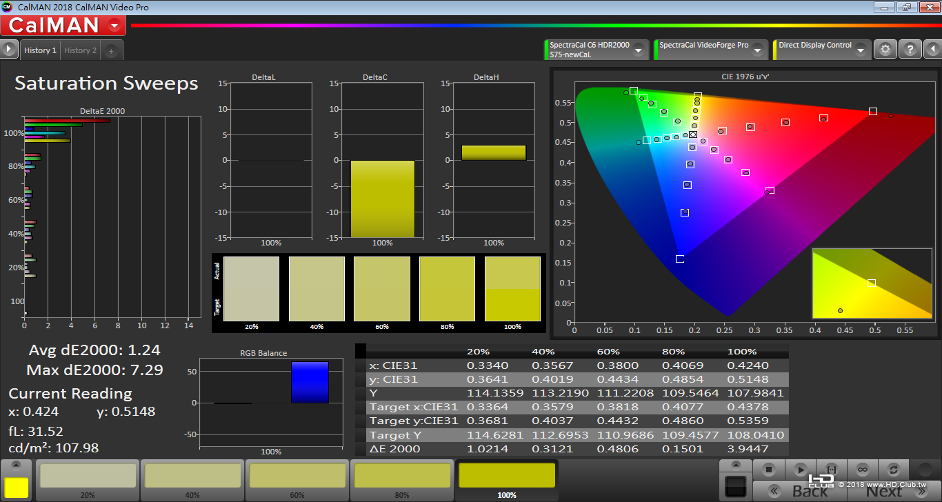Click the read series bracket icon
Viewport: 942px width, 502px height.
[x=832, y=470]
